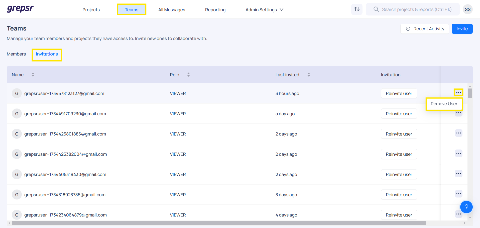This screenshot has height=228, width=480.
Task: Click the horizontal scrollbar at the table bottom
Action: coord(218,223)
